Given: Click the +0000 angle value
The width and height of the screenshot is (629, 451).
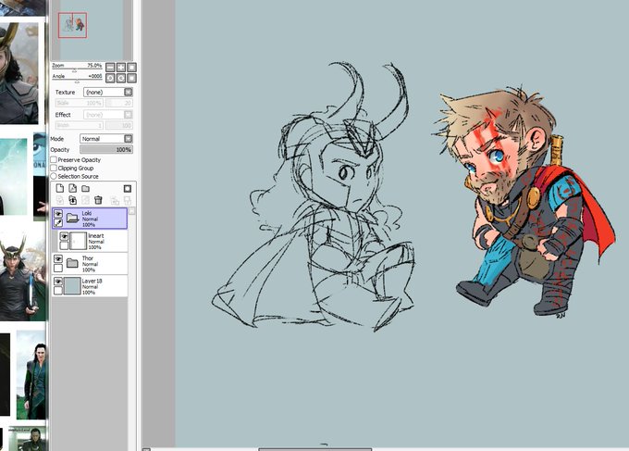Looking at the screenshot, I should [94, 76].
